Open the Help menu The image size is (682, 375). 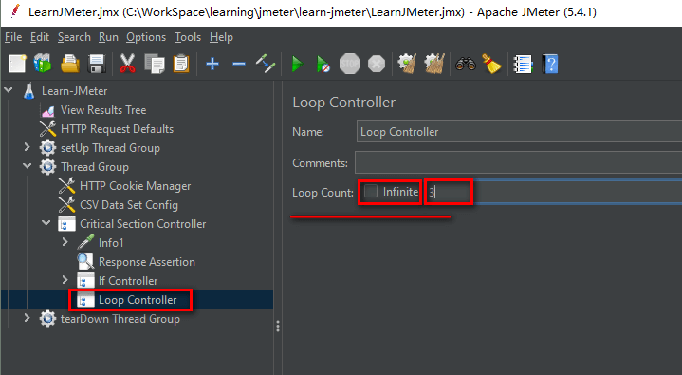tap(221, 37)
